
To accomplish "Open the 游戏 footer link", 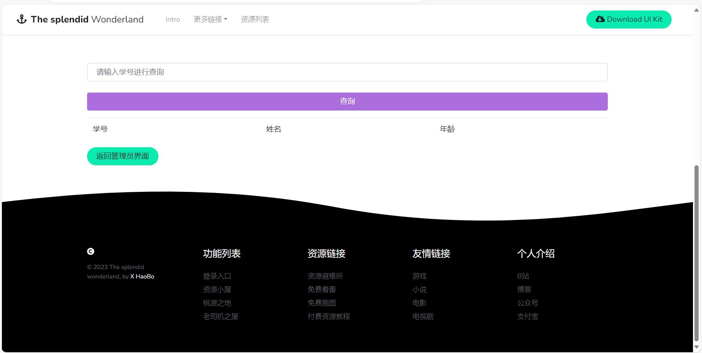I will point(420,276).
